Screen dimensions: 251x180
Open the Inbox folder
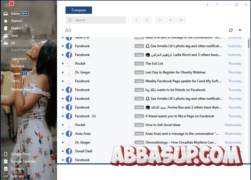tap(16, 13)
